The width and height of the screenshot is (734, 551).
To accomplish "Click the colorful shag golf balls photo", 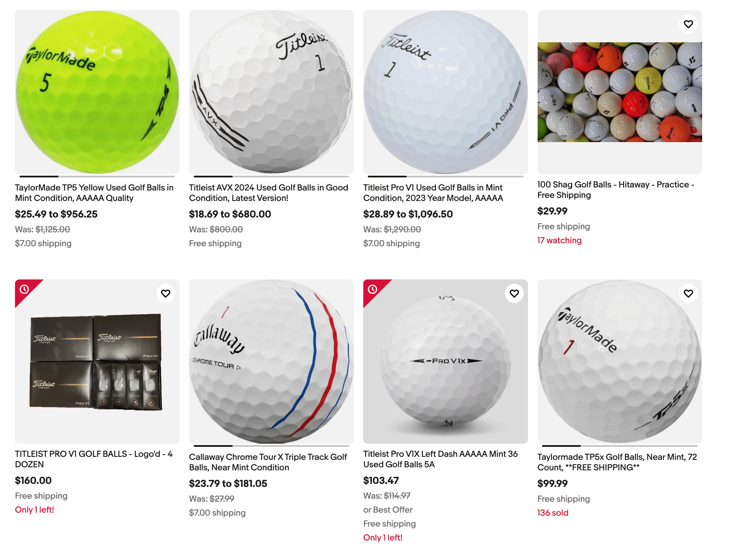I will (620, 92).
